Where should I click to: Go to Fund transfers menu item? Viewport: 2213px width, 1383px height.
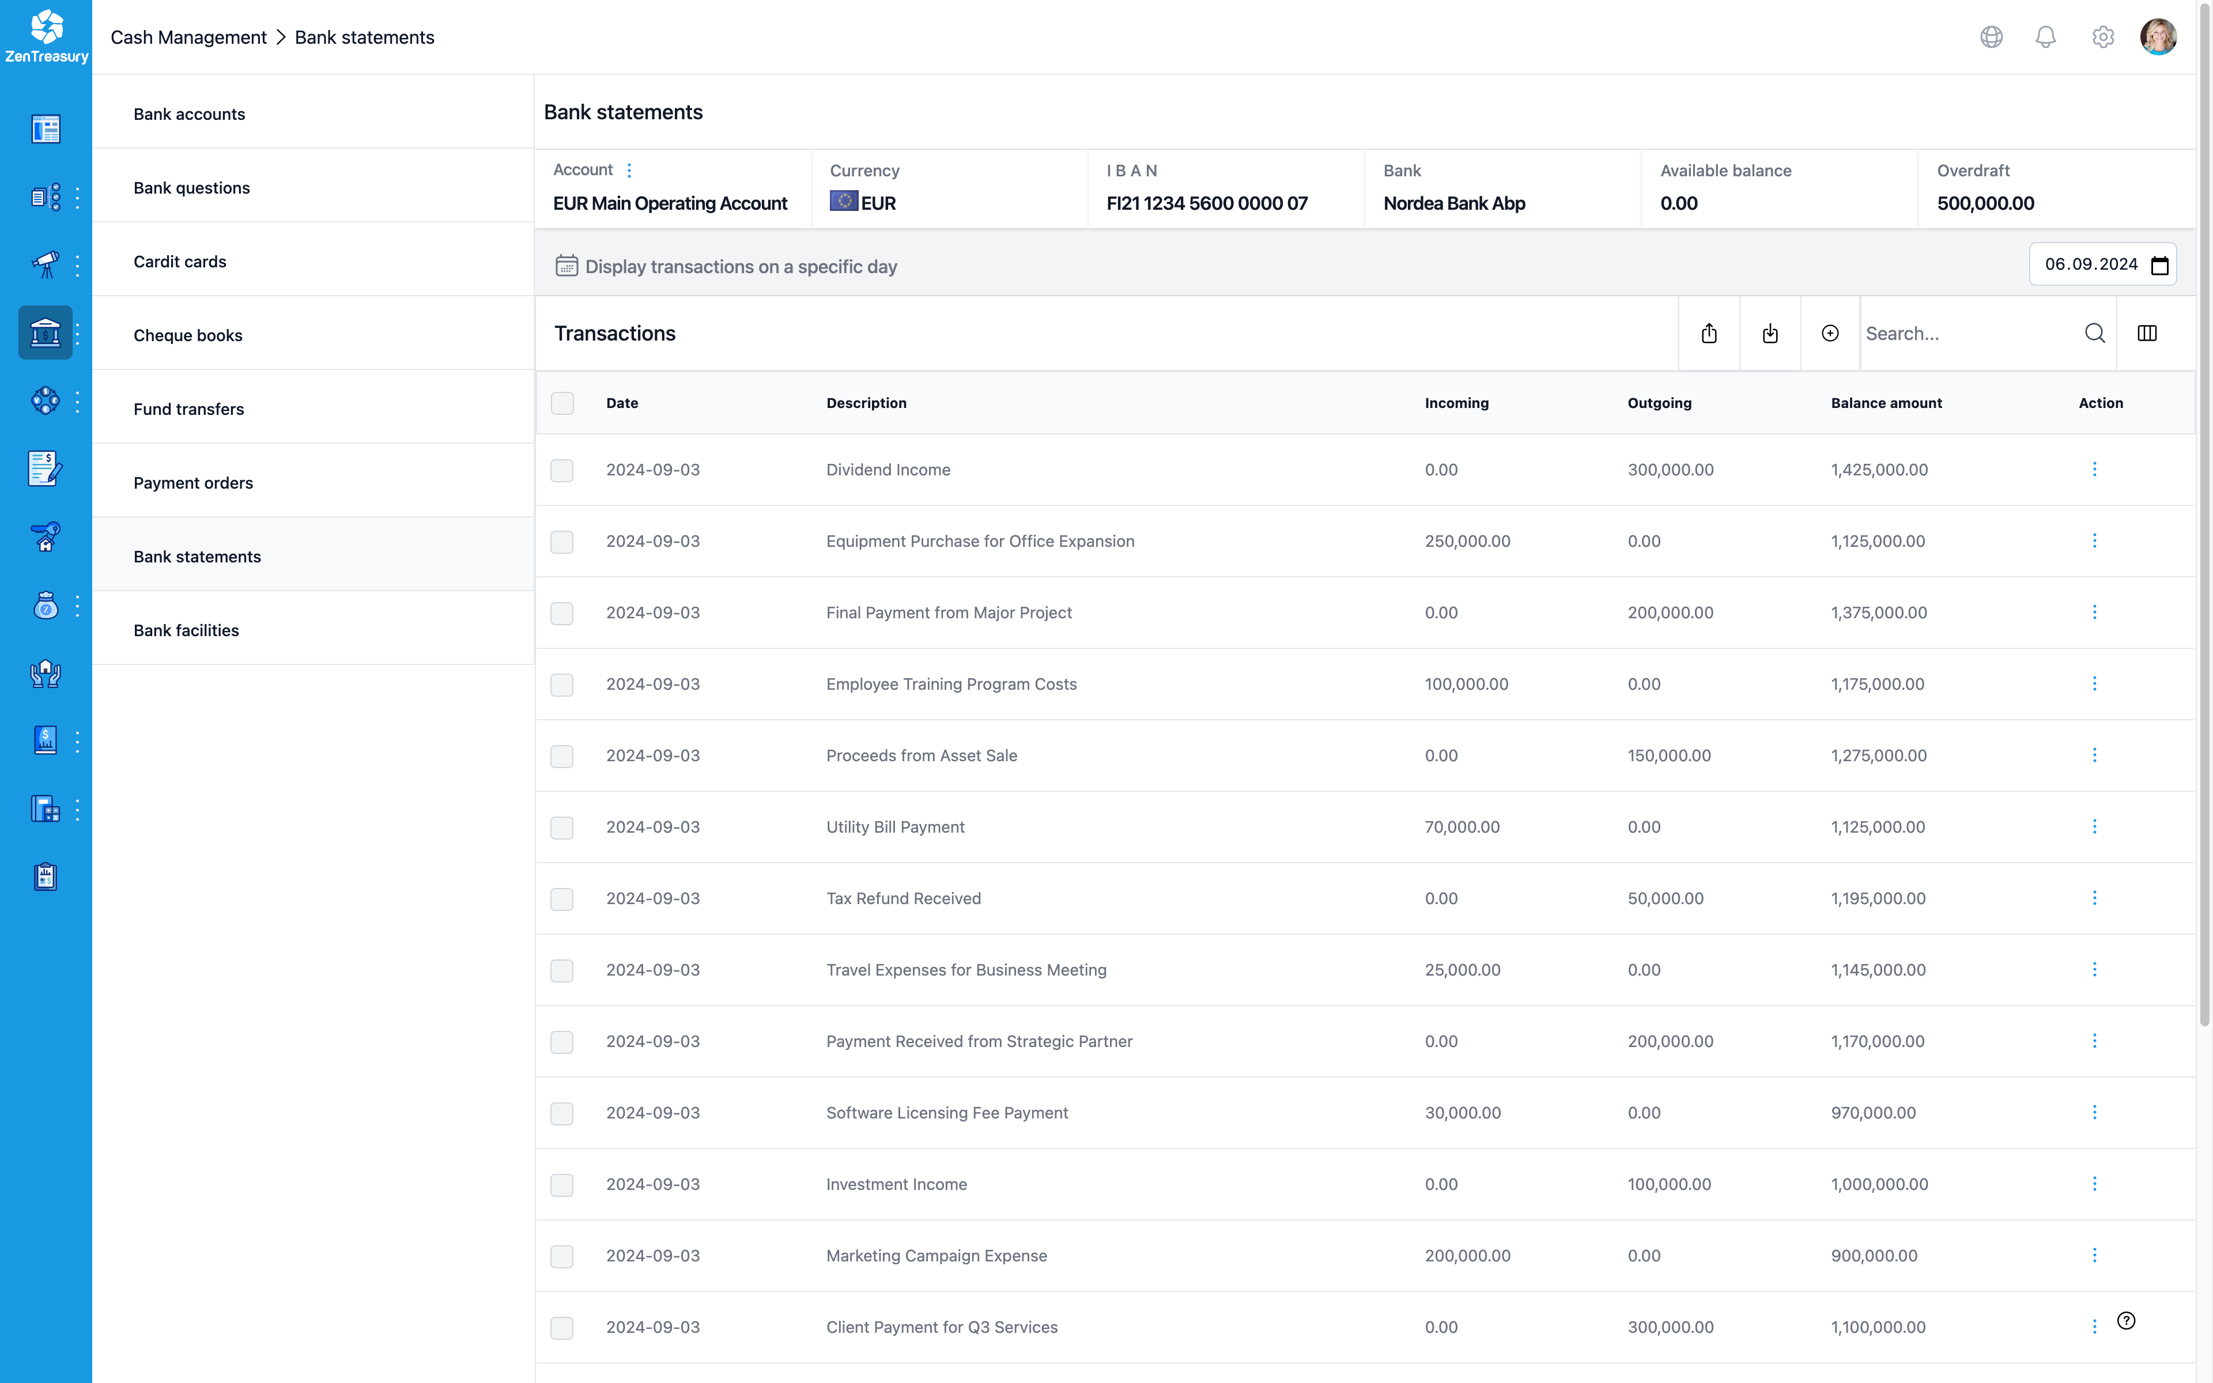(188, 409)
